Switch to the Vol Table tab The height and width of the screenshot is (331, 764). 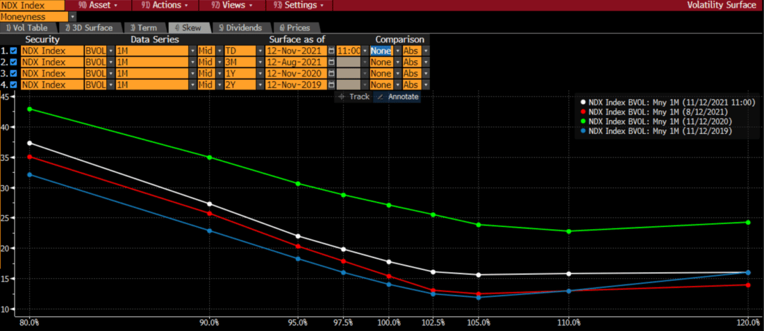(x=28, y=28)
